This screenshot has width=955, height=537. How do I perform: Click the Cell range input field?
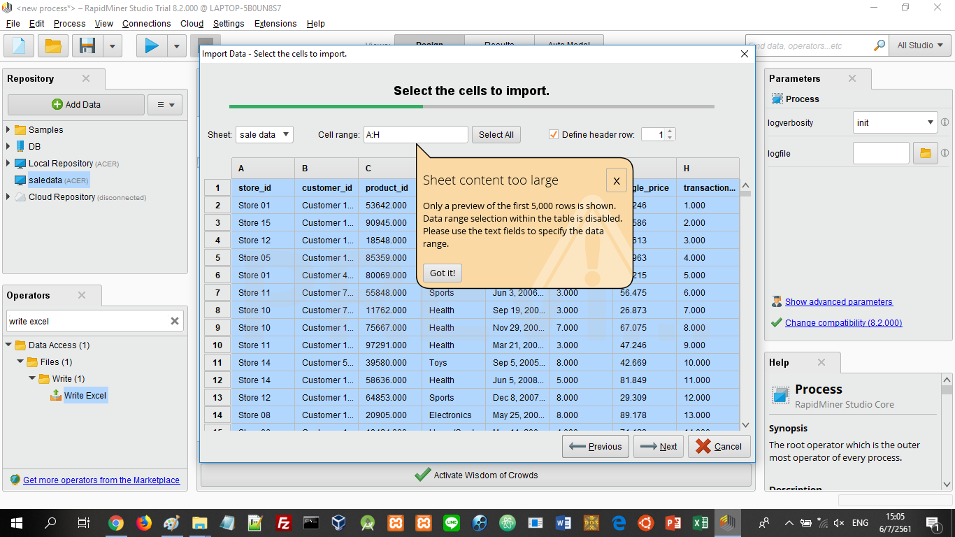coord(415,134)
